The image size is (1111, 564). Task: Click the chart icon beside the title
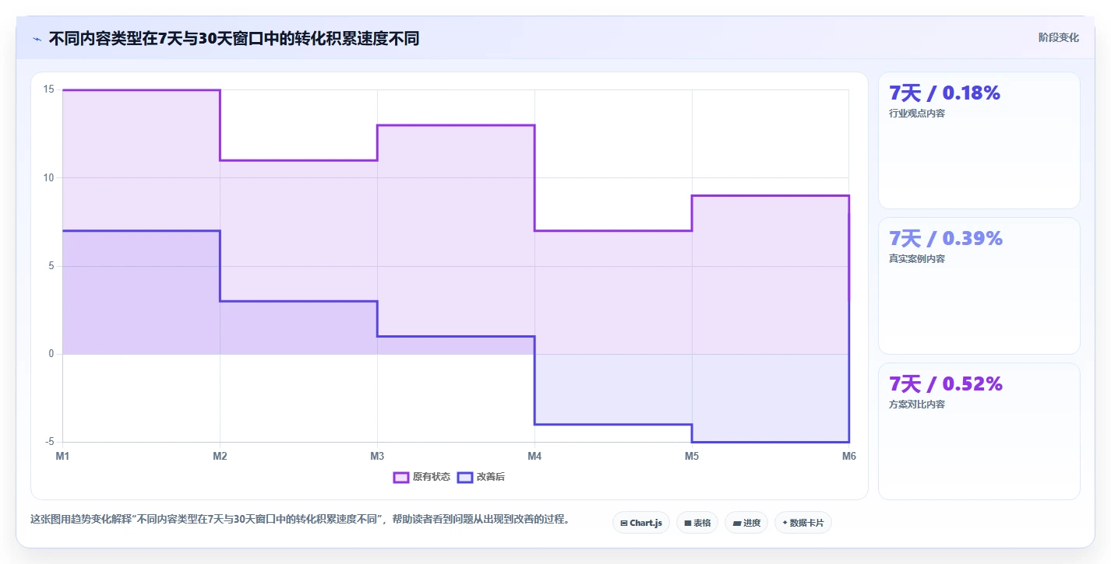tap(37, 39)
